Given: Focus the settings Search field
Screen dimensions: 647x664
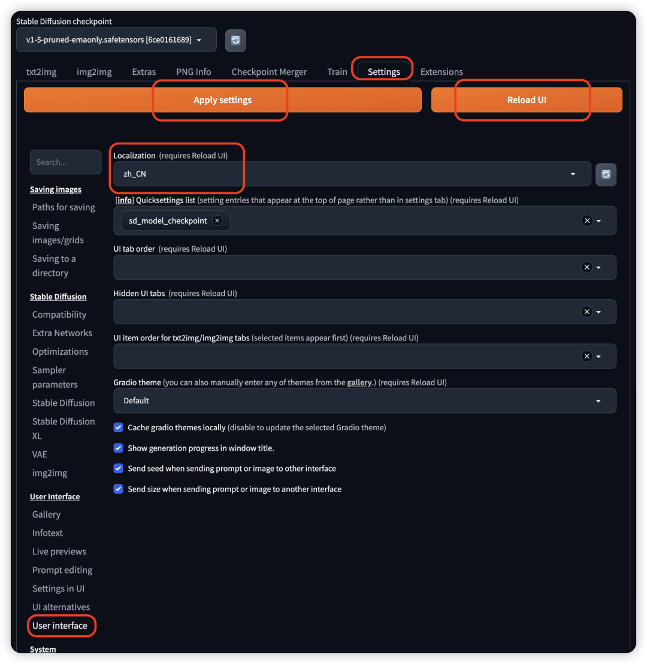Looking at the screenshot, I should tap(66, 162).
